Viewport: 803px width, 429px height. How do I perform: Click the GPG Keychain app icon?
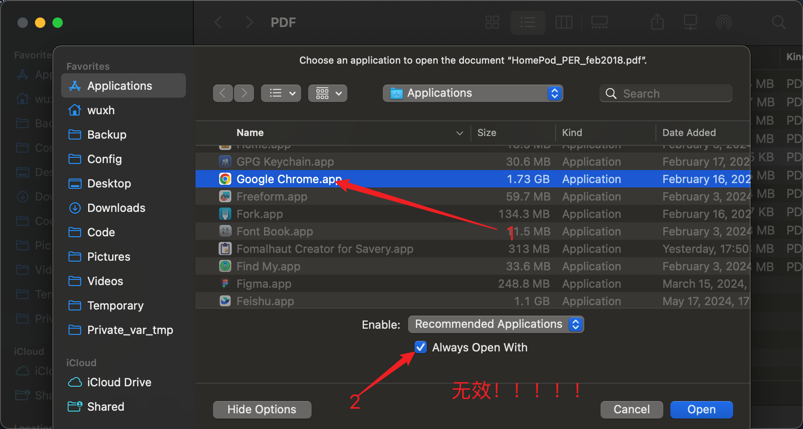[x=225, y=162]
